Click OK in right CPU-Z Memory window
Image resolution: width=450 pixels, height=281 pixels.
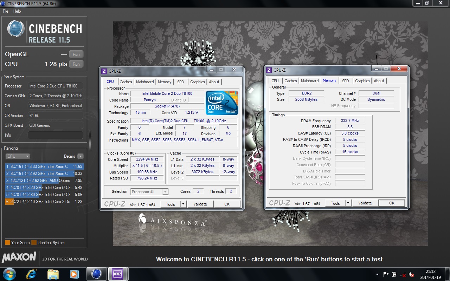(x=392, y=203)
